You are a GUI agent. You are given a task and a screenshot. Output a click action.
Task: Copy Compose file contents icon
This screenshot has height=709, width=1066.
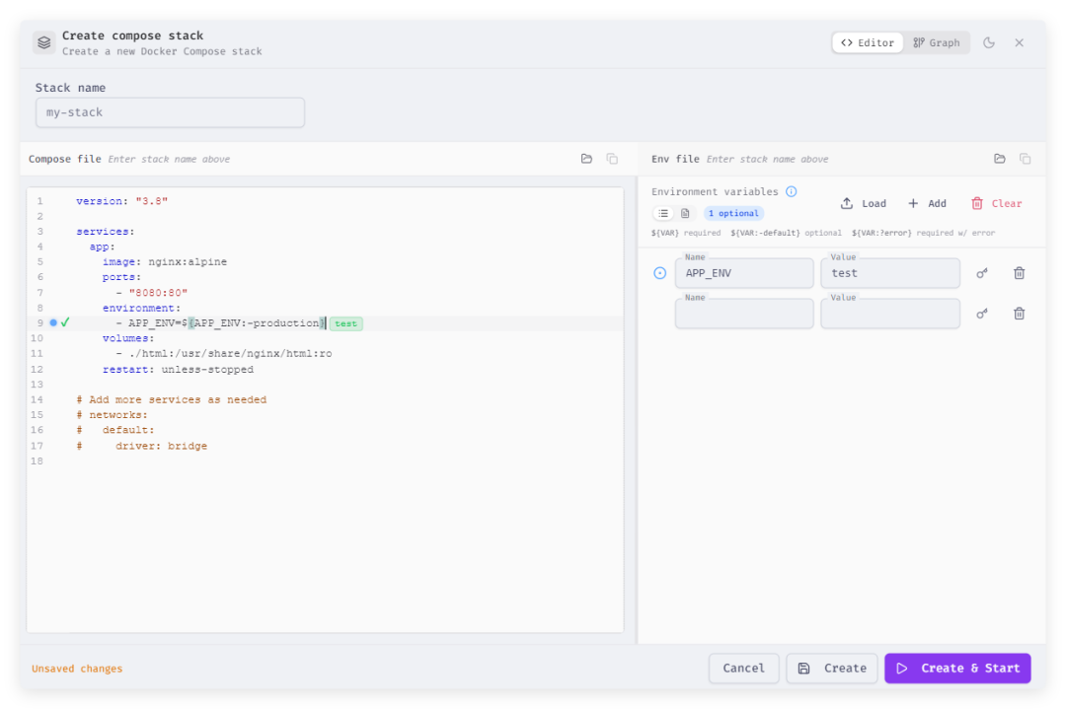pyautogui.click(x=612, y=159)
